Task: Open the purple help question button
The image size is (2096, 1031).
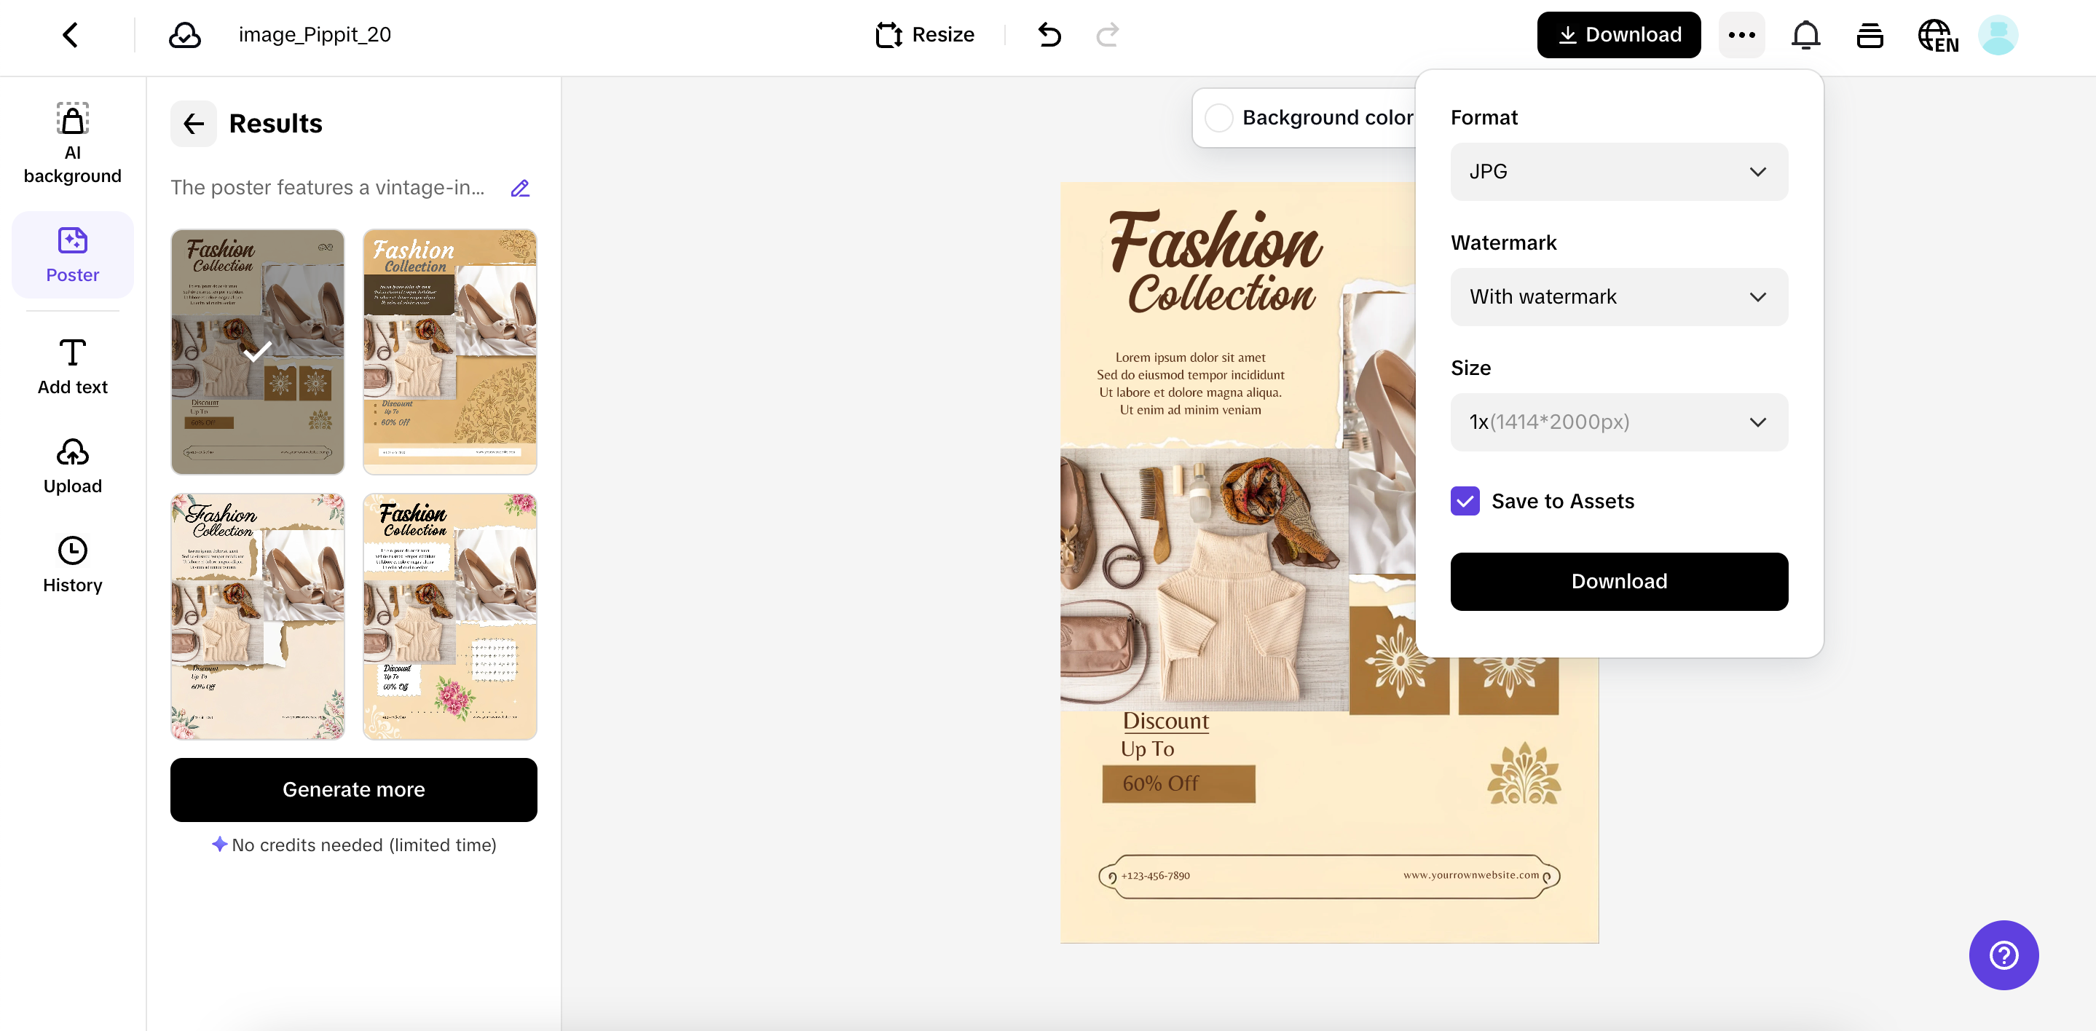Action: point(2004,955)
